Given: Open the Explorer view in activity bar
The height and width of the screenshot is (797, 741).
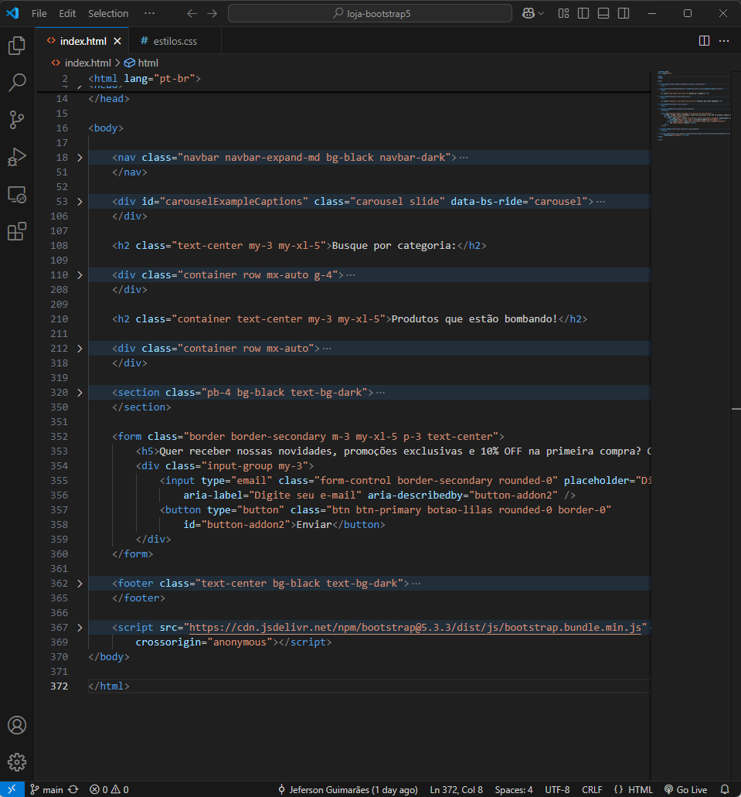Looking at the screenshot, I should point(17,46).
